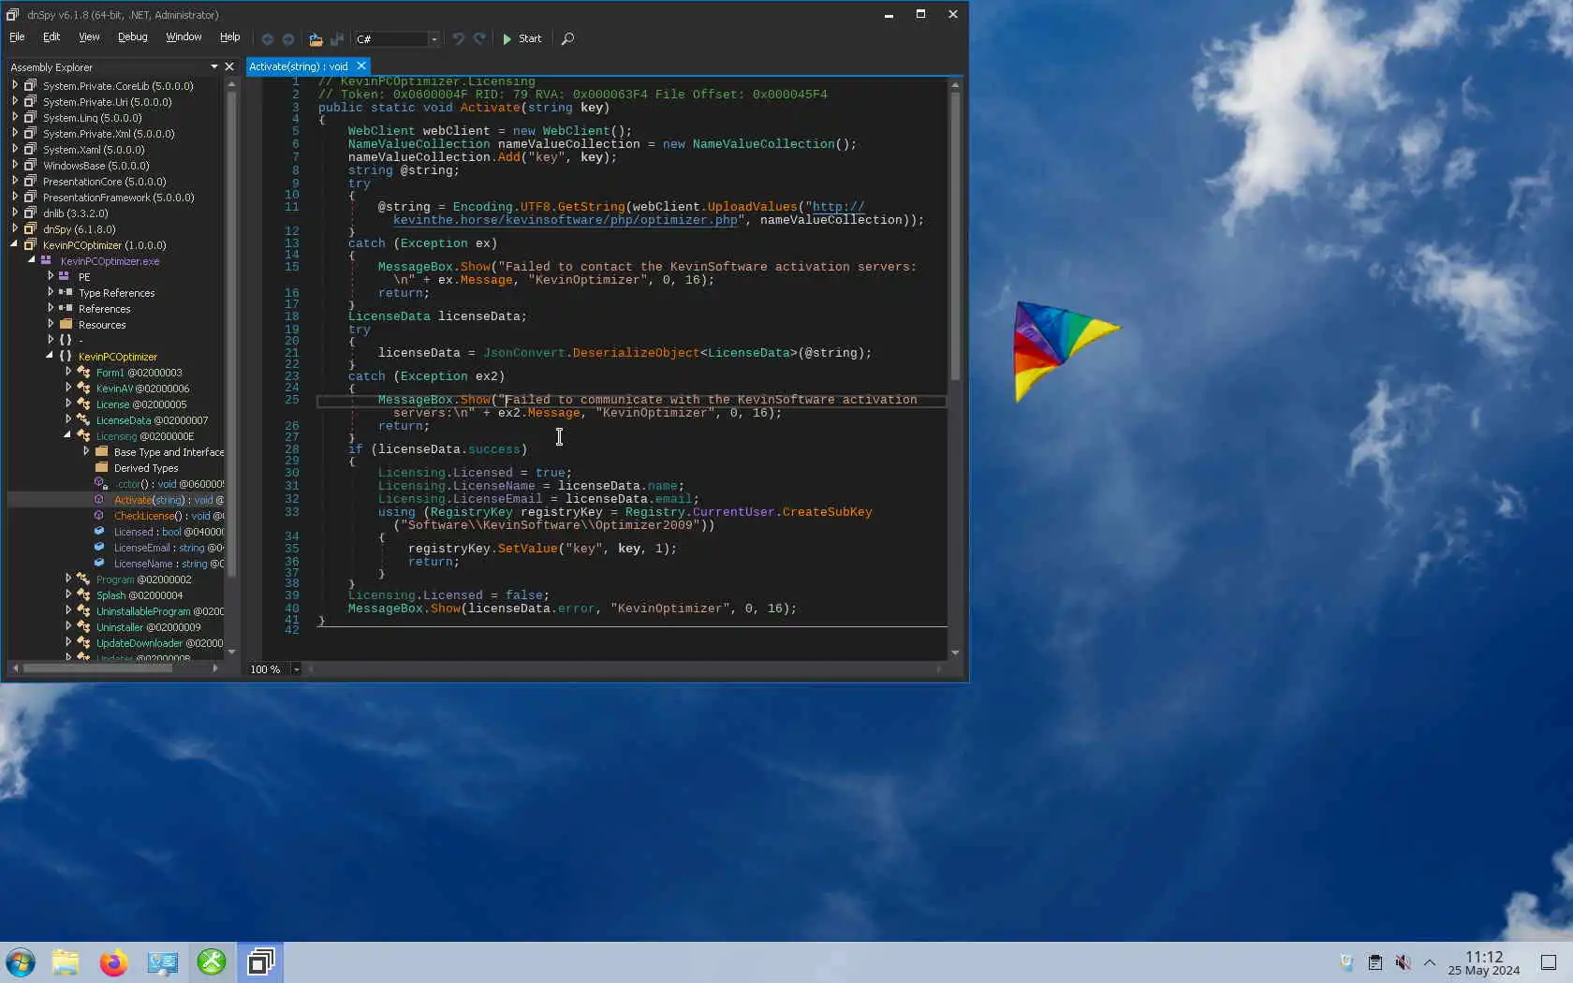Click the Save All toolbar icon
This screenshot has width=1573, height=983.
coord(336,39)
